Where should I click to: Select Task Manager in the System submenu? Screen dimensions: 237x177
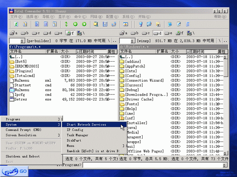[x=94, y=135]
